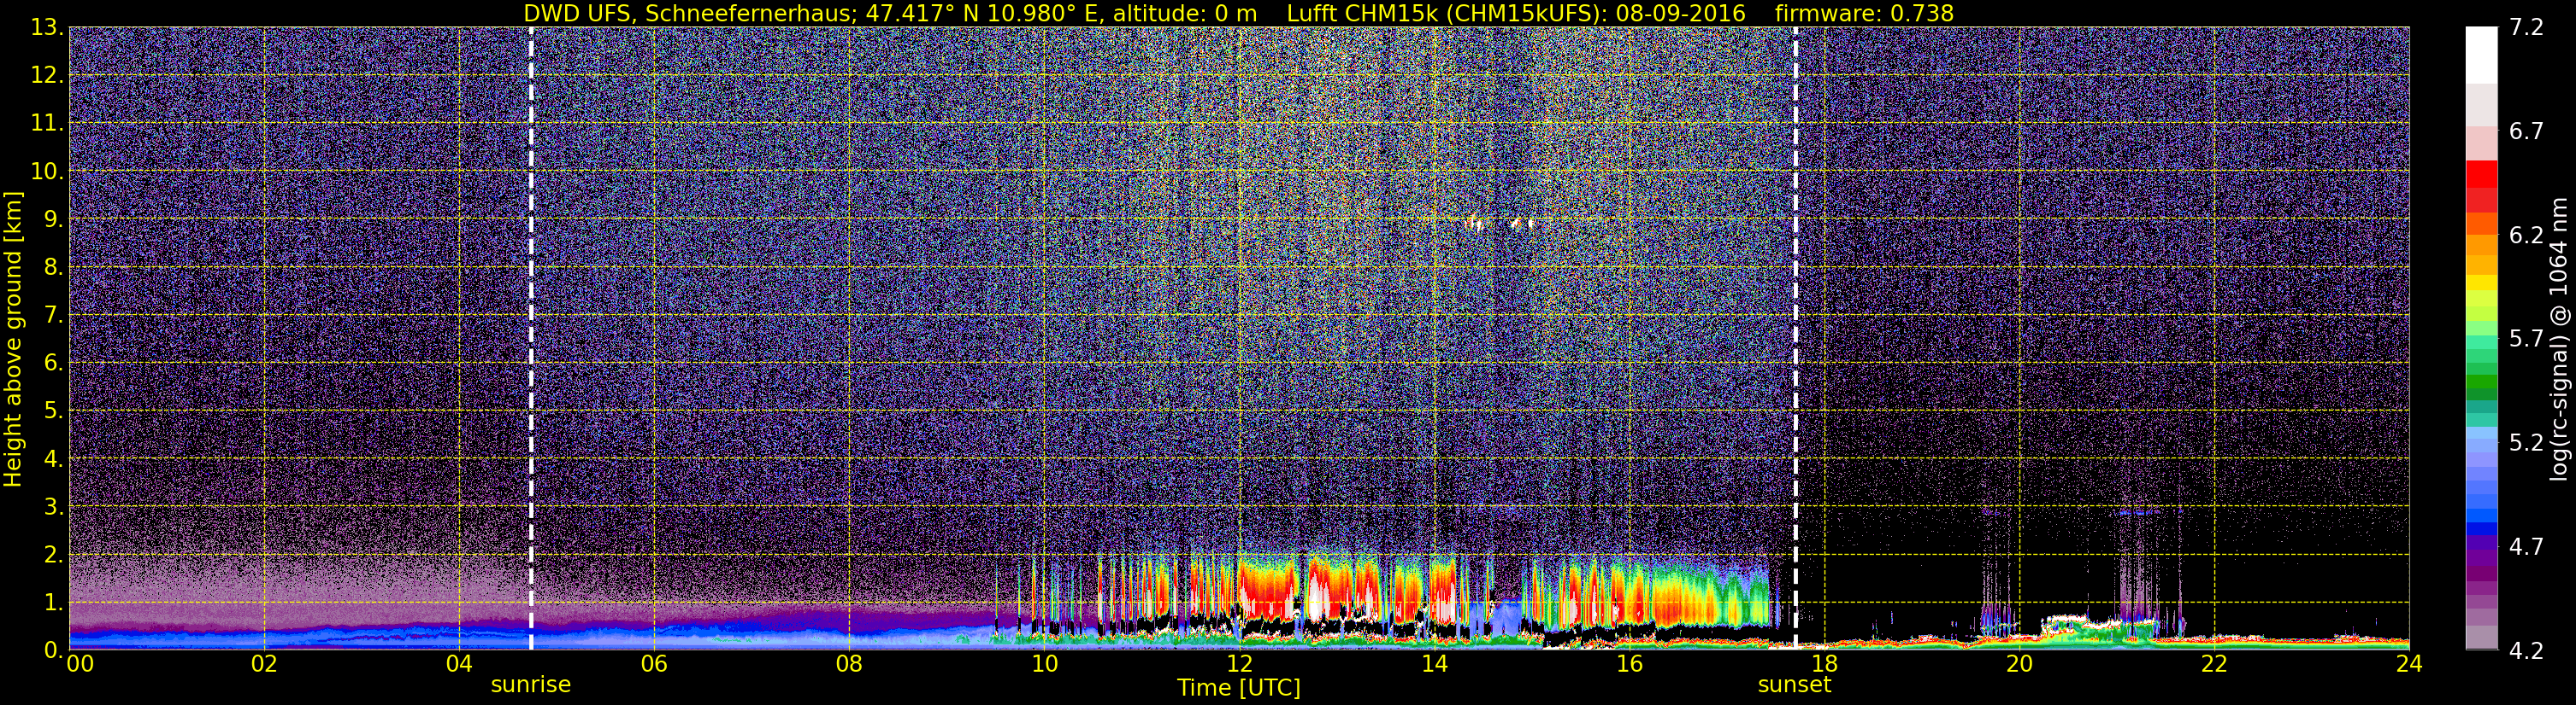Viewport: 2576px width, 705px height.
Task: Click the '04' time tick label
Action: pos(458,664)
